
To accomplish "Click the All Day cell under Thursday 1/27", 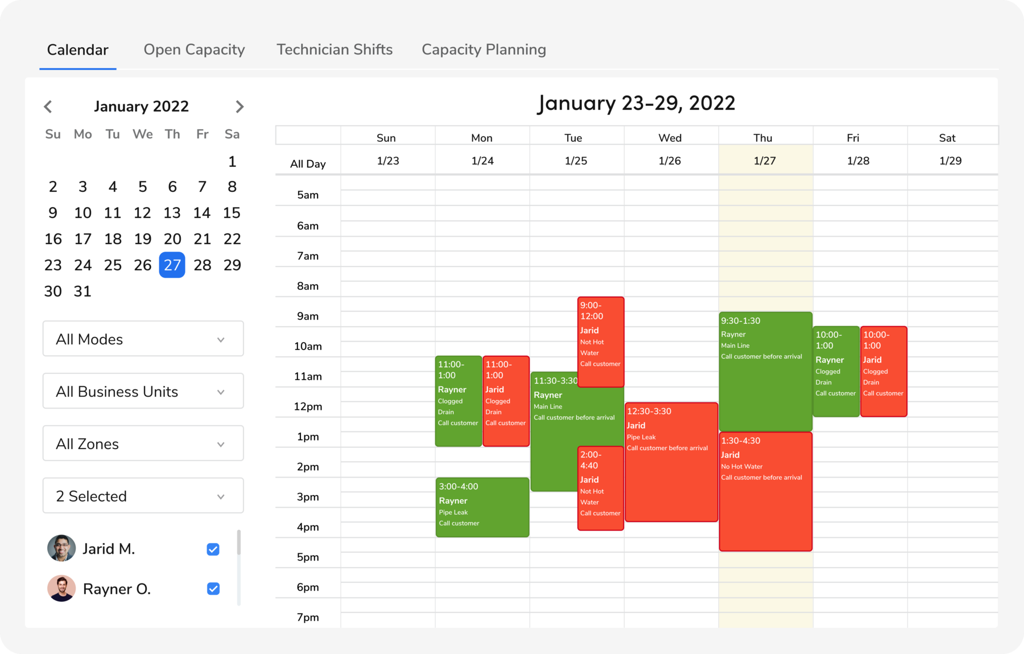I will (765, 161).
